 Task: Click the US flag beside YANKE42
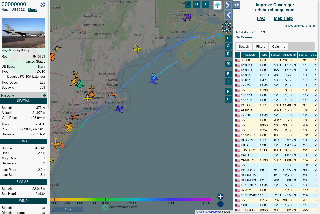click(237, 160)
